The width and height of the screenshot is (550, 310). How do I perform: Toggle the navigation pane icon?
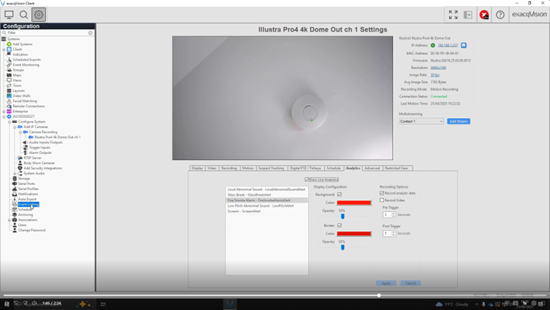coord(468,14)
